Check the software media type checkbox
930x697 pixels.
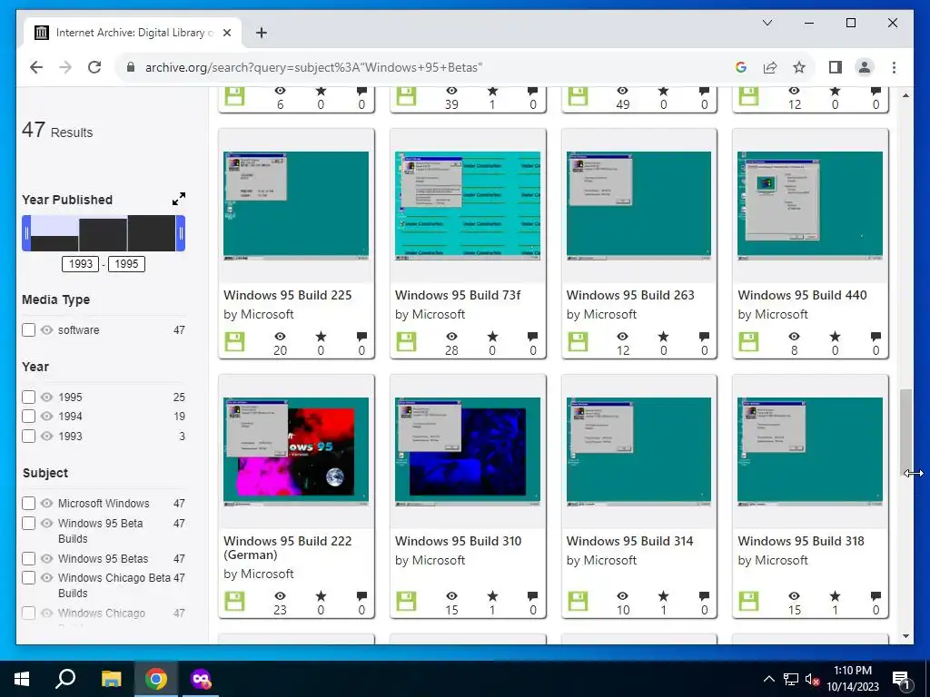tap(28, 330)
